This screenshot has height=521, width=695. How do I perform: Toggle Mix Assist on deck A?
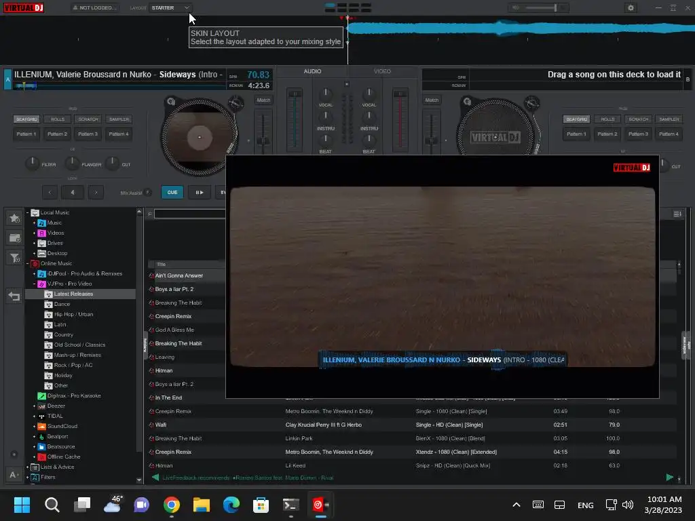[x=147, y=192]
